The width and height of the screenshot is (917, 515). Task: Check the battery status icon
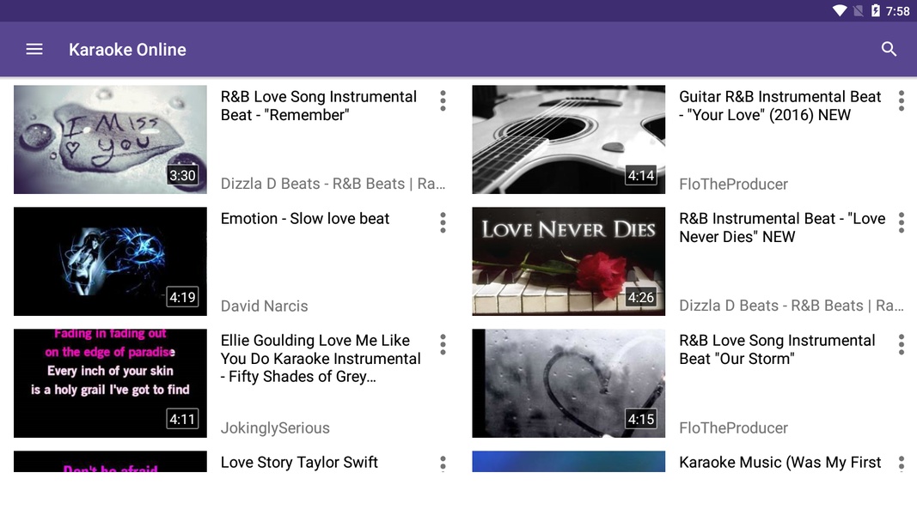point(876,10)
